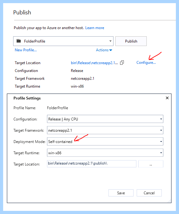Click the browse ... button for Target Location

tap(151, 164)
